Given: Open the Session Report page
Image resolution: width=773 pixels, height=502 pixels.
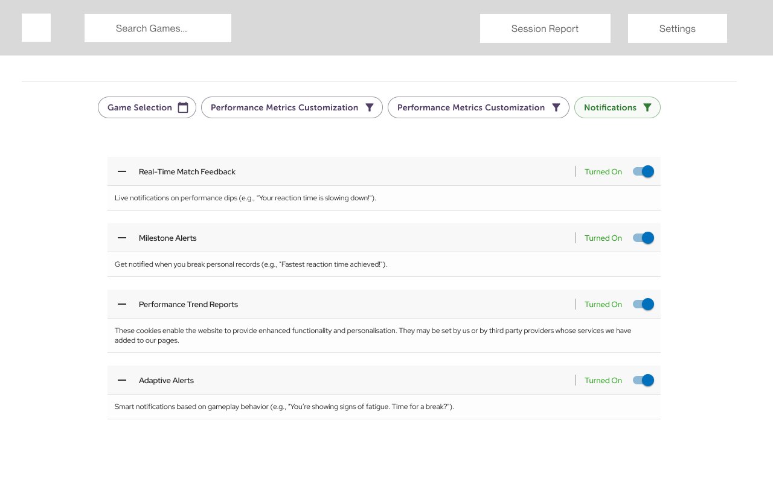Looking at the screenshot, I should [x=545, y=28].
